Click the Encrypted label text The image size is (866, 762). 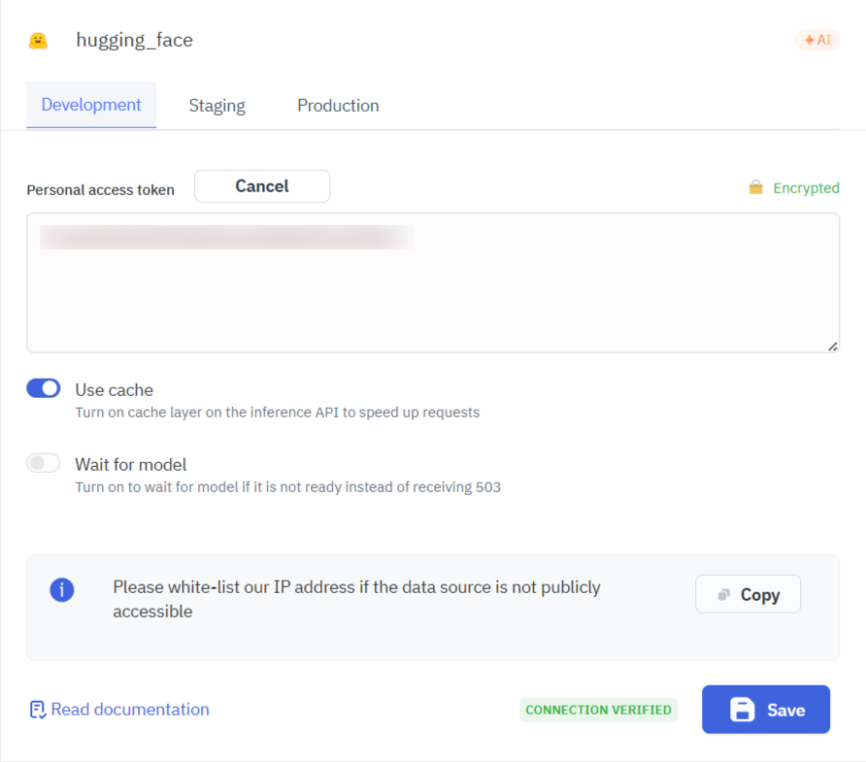pos(807,188)
